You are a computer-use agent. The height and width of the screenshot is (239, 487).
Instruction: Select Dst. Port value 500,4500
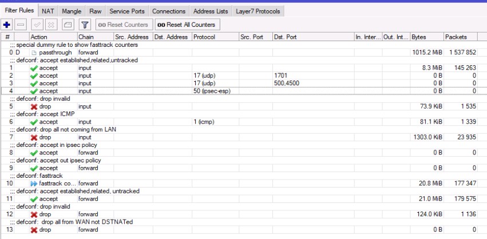tap(287, 83)
